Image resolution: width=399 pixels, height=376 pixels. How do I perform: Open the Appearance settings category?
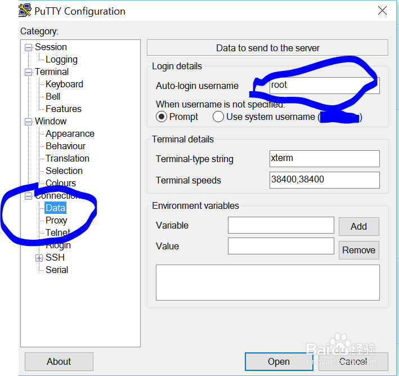pos(70,134)
